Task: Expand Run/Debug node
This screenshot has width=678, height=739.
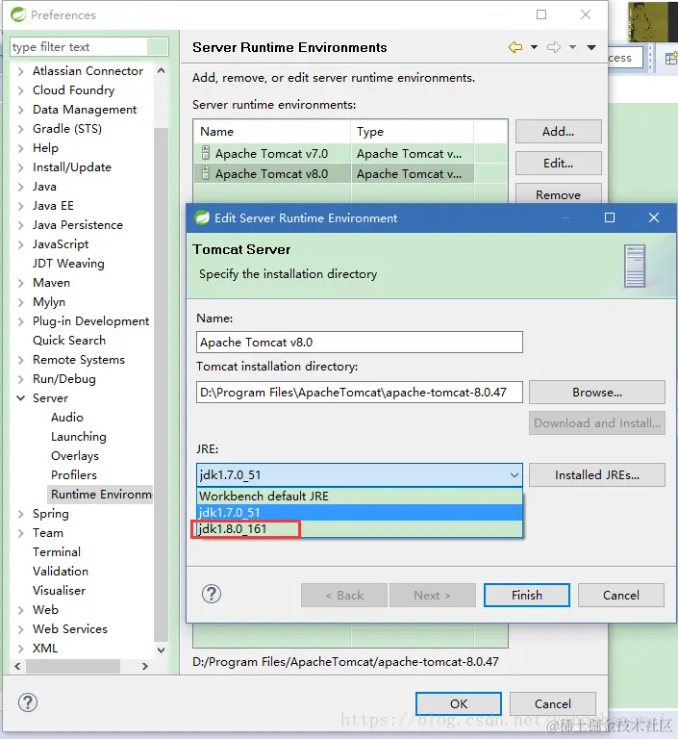Action: (21, 379)
